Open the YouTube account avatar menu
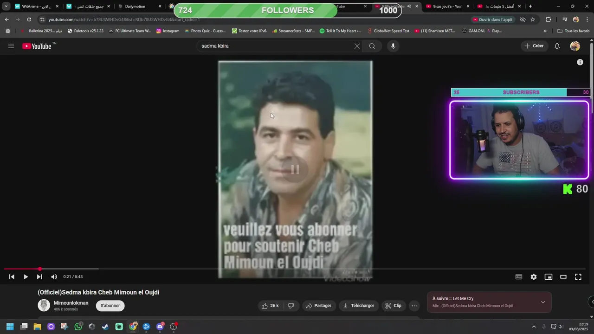The height and width of the screenshot is (334, 594). pos(575,46)
